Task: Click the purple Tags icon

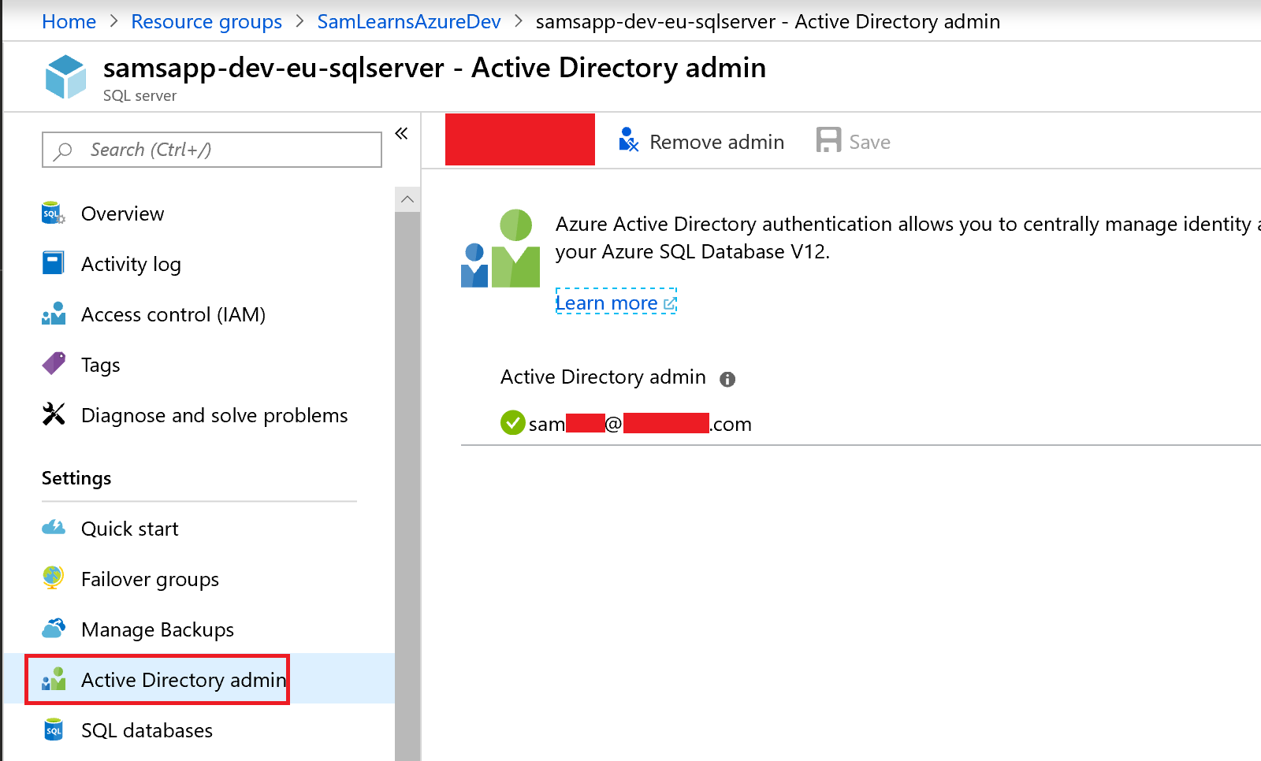Action: (53, 364)
